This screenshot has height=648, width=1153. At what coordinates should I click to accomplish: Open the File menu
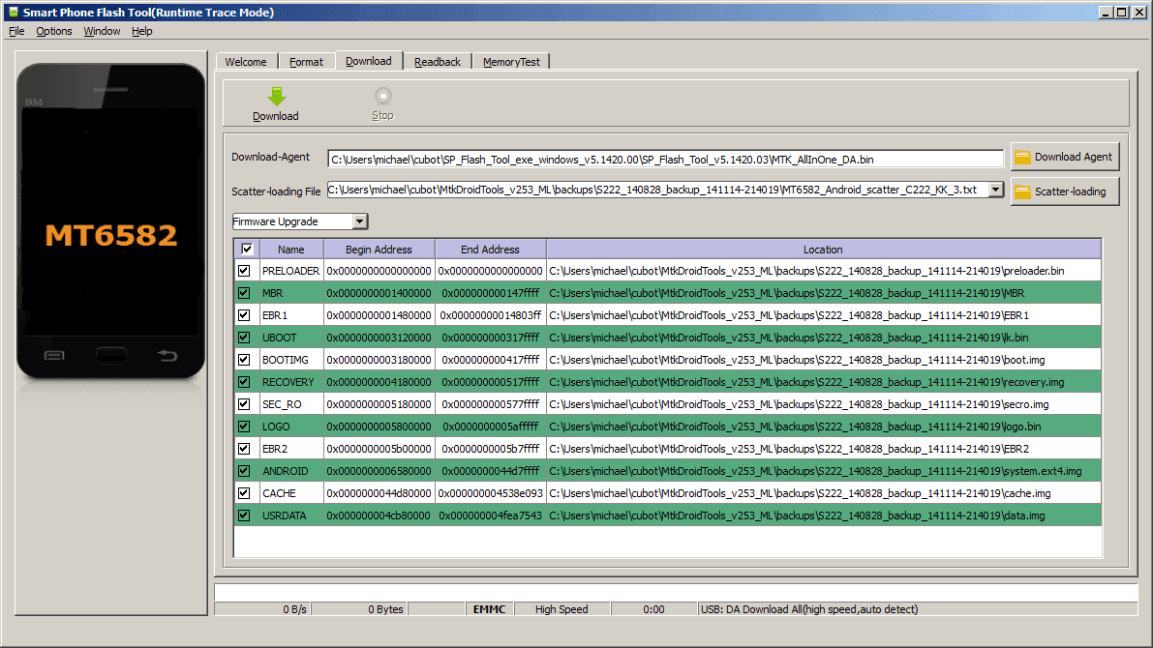pos(16,31)
